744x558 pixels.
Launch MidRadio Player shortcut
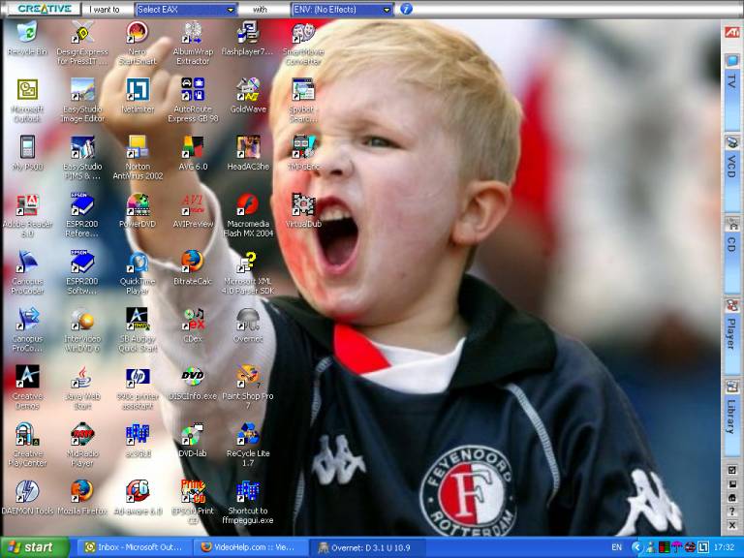82,434
